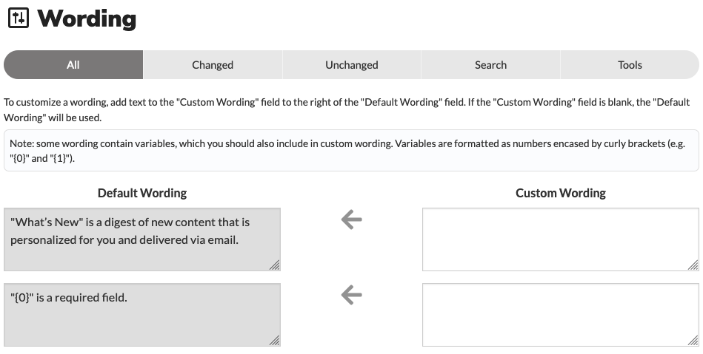Screen dimensions: 703x354
Task: Grab resize handle of "What's New" default box
Action: 274,265
